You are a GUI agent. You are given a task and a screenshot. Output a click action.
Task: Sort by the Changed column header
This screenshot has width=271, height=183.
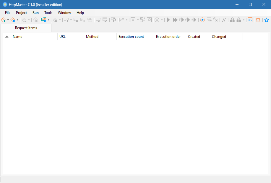pos(226,37)
